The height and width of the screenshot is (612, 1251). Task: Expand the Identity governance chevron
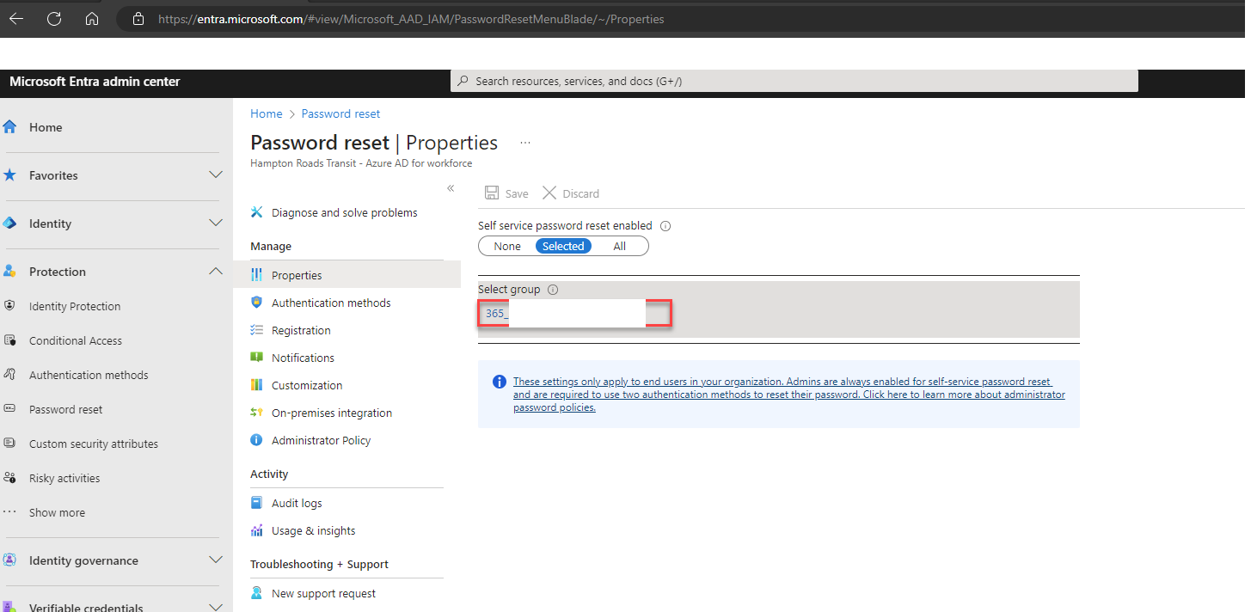click(216, 560)
